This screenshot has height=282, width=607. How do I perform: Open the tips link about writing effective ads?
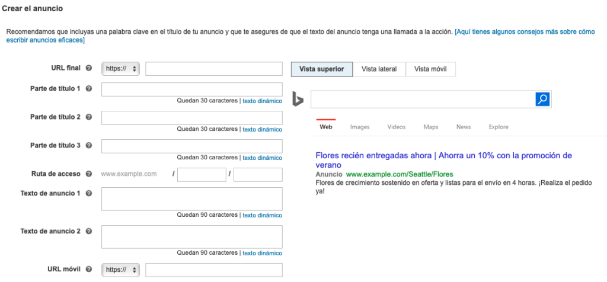(x=525, y=31)
